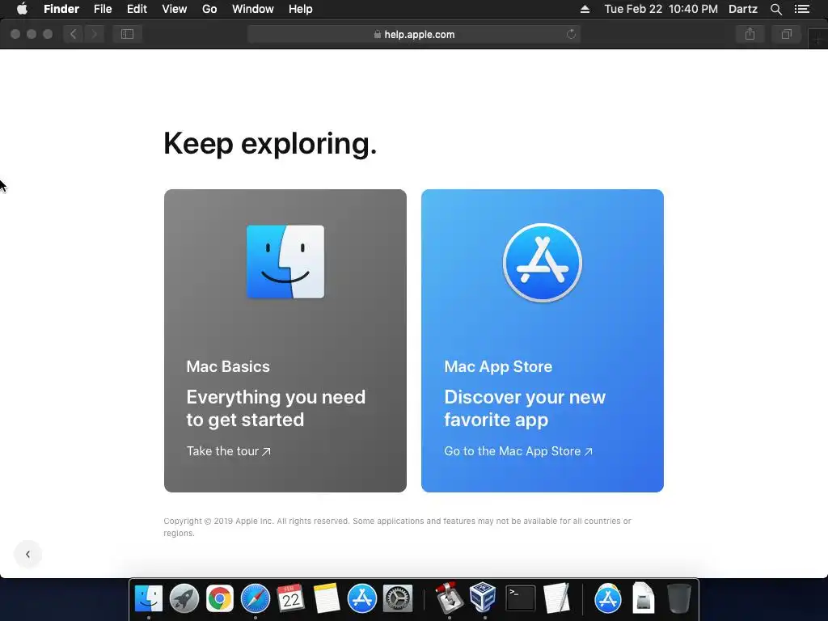828x621 pixels.
Task: Follow 'Go to the Mac App Store' link
Action: pos(518,451)
